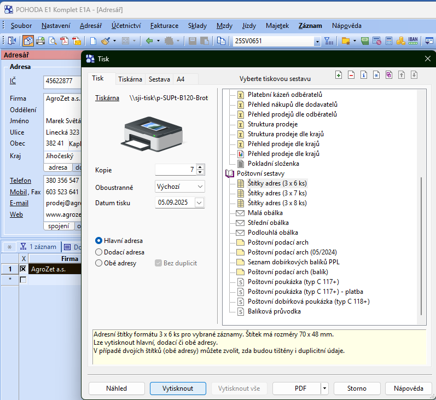Increase the Kopie count with up arrow
Image resolution: width=436 pixels, height=400 pixels.
coord(200,167)
